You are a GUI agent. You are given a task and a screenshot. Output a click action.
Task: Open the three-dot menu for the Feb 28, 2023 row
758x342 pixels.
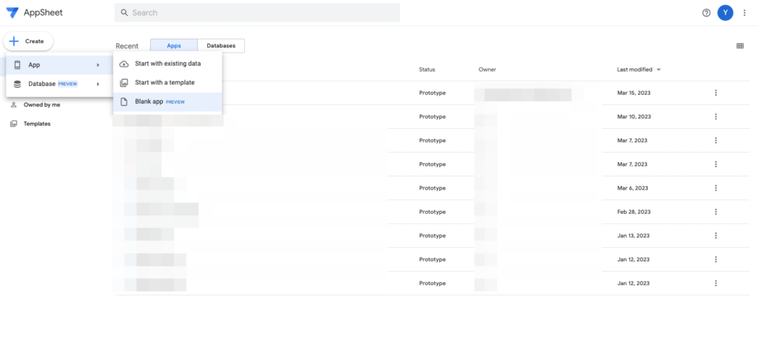pos(716,212)
